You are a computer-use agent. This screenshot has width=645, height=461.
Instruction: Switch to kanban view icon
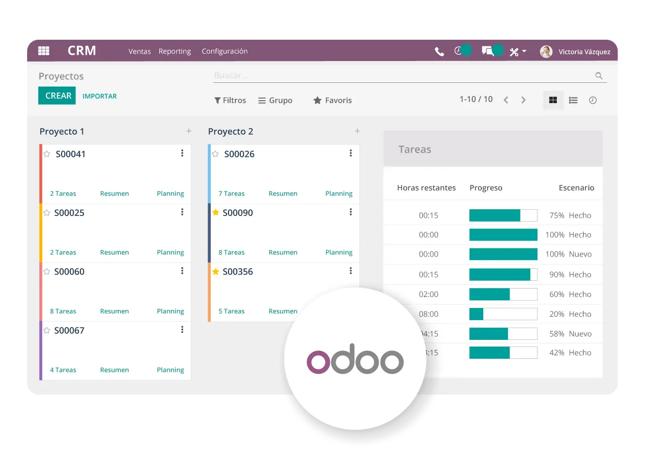[x=553, y=100]
